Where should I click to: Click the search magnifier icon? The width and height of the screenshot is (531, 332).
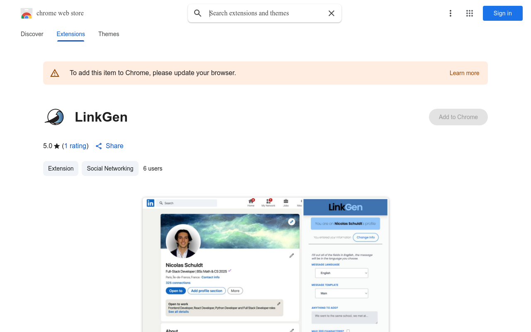(198, 13)
